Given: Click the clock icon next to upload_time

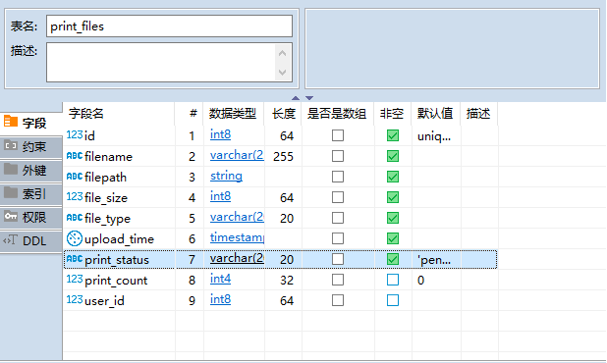Looking at the screenshot, I should (x=75, y=238).
